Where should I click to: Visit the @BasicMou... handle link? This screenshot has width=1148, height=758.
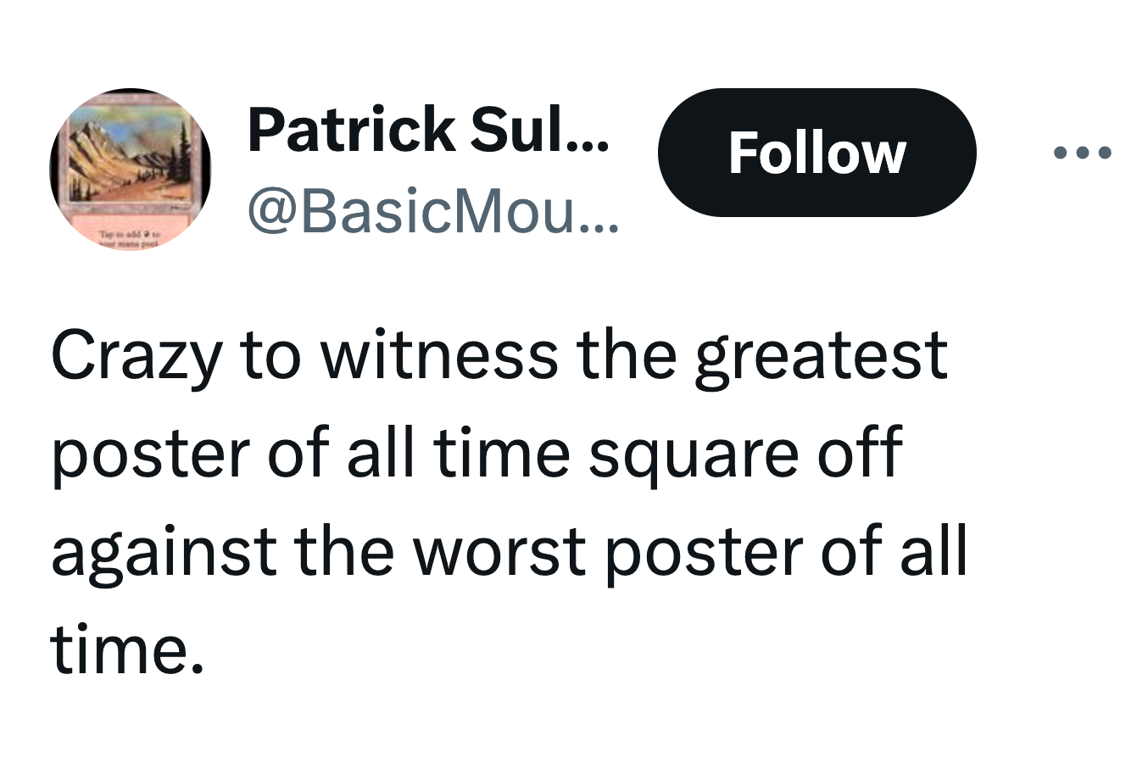click(433, 213)
